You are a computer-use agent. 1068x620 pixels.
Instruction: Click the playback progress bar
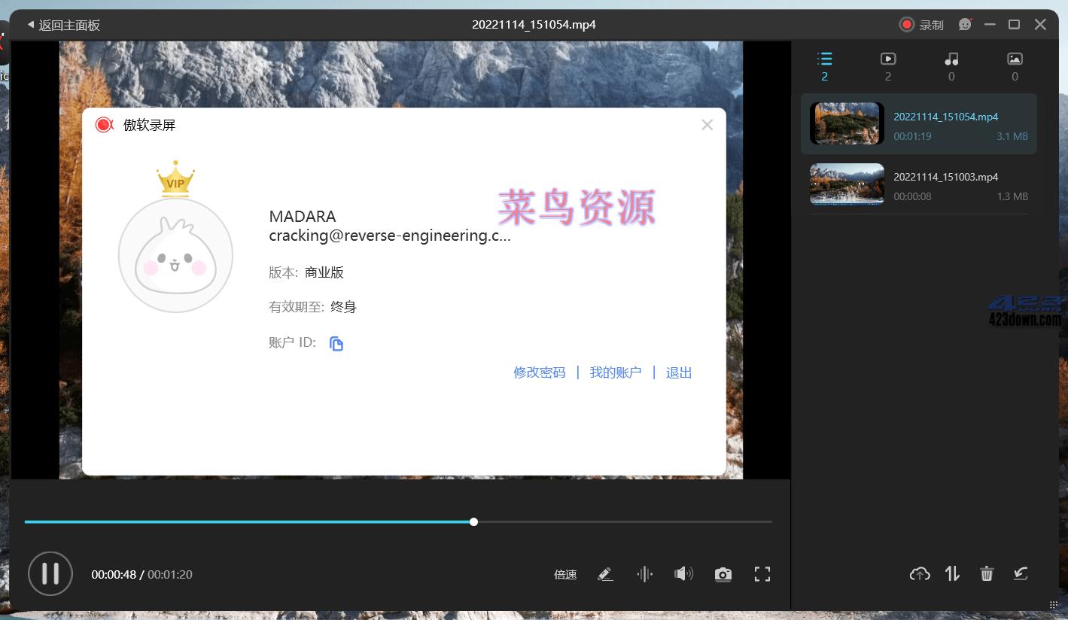pyautogui.click(x=399, y=521)
